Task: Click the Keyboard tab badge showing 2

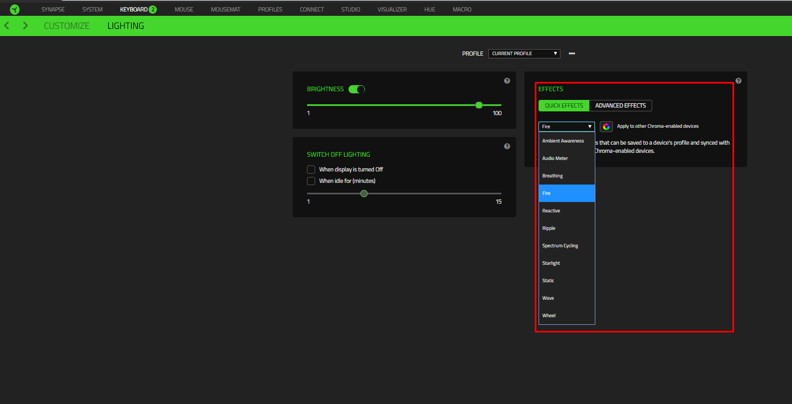Action: click(x=152, y=9)
